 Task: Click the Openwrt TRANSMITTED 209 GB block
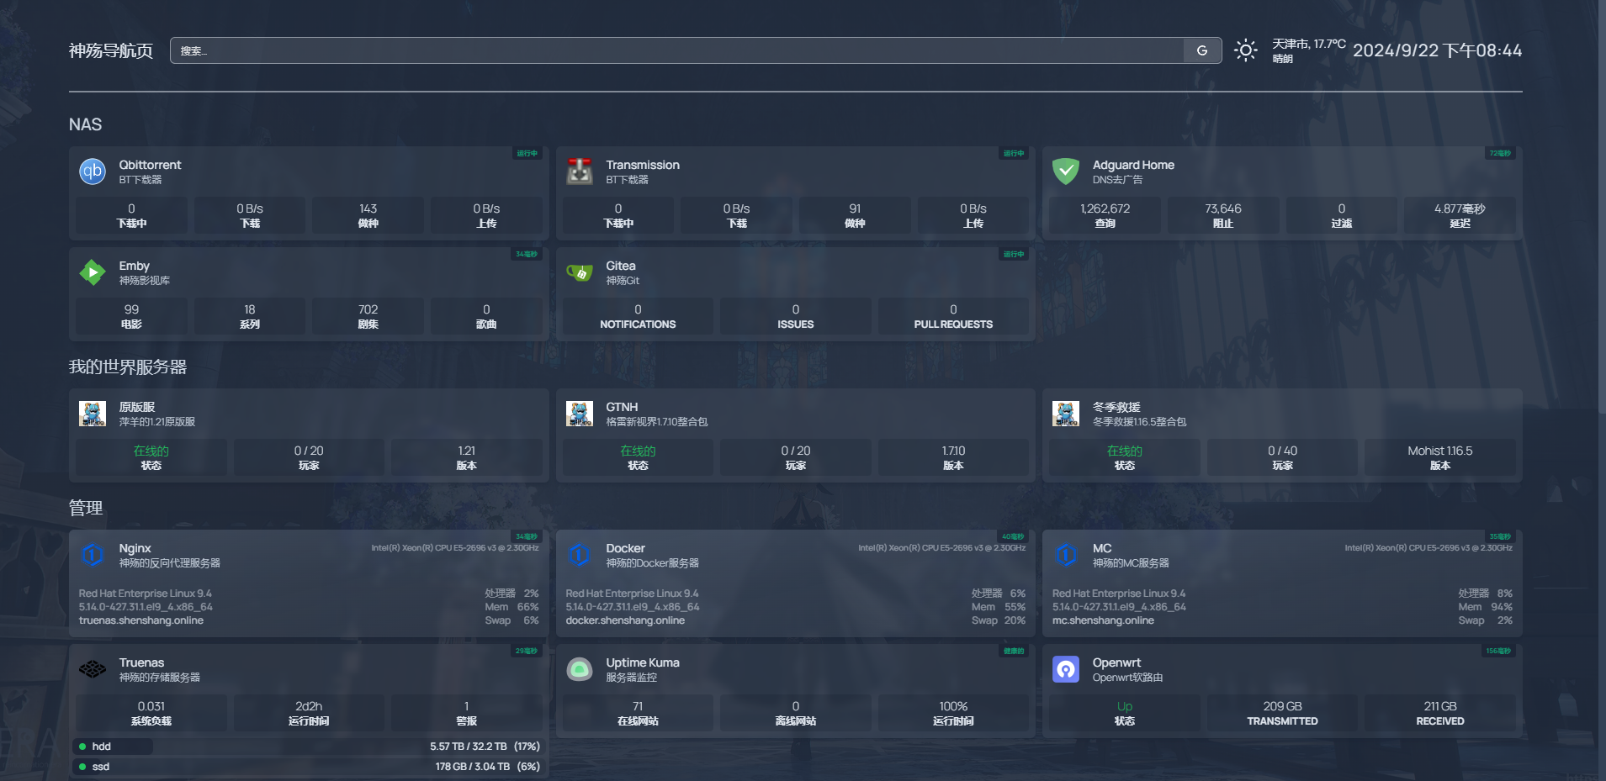click(1282, 713)
